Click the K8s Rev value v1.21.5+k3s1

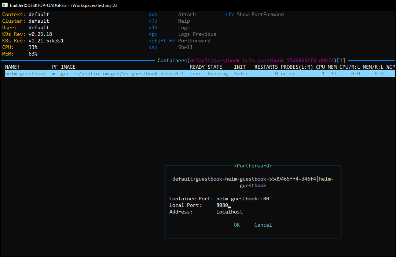click(x=46, y=41)
